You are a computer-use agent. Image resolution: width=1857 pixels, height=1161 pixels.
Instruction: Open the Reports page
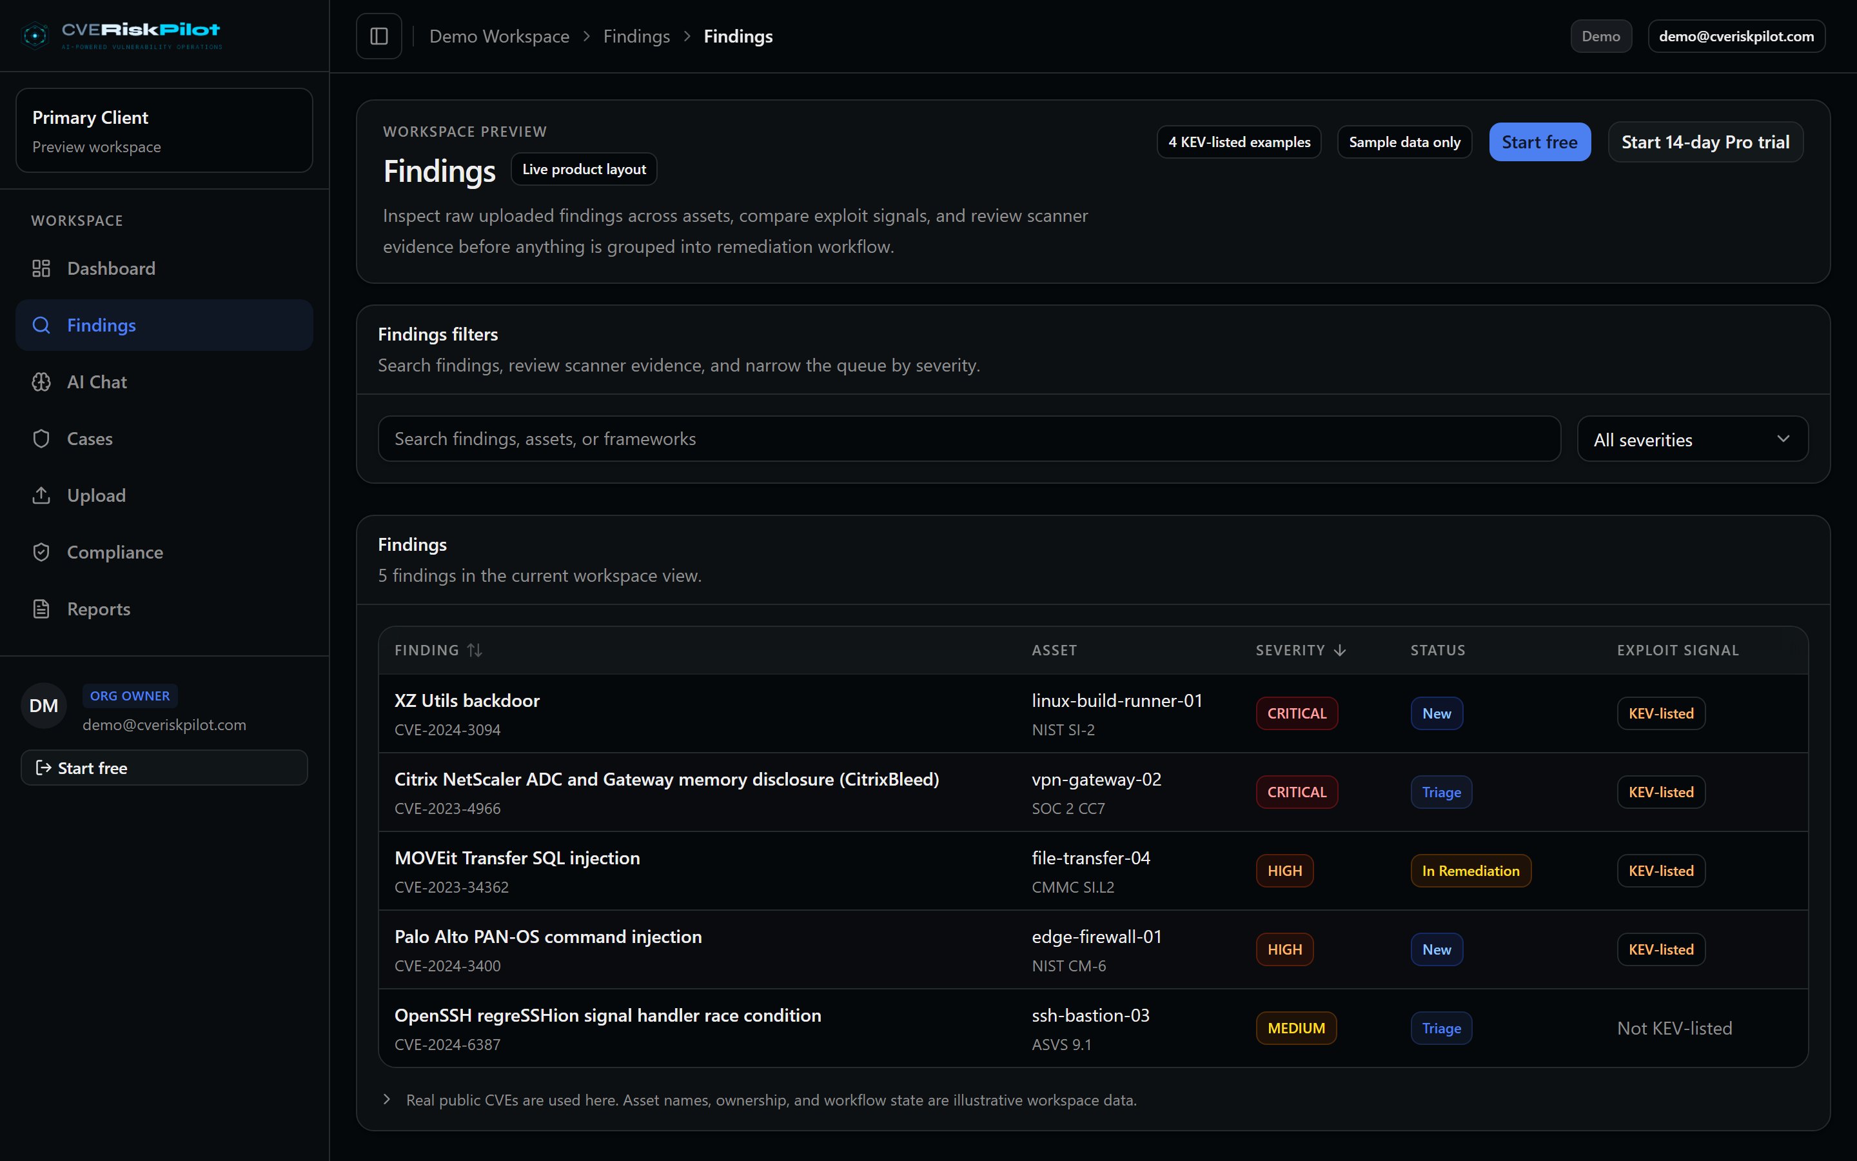tap(164, 609)
